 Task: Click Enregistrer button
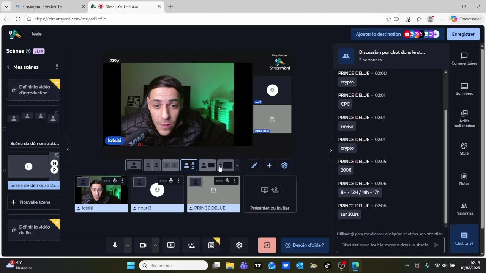[x=463, y=34]
